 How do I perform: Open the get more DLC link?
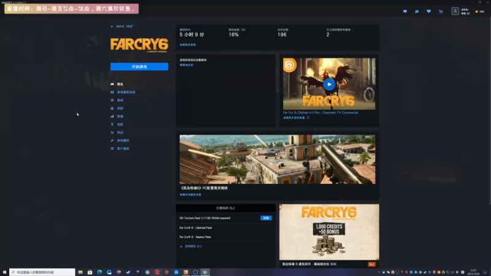pyautogui.click(x=193, y=247)
